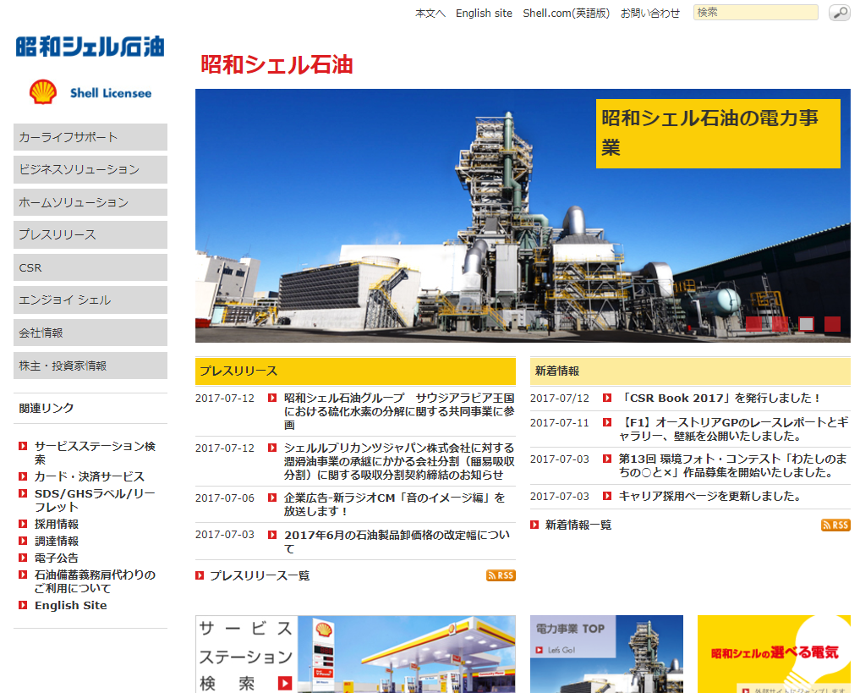Viewport: 860px width, 693px height.
Task: Visit Shell.com(英語版) link
Action: [x=566, y=14]
